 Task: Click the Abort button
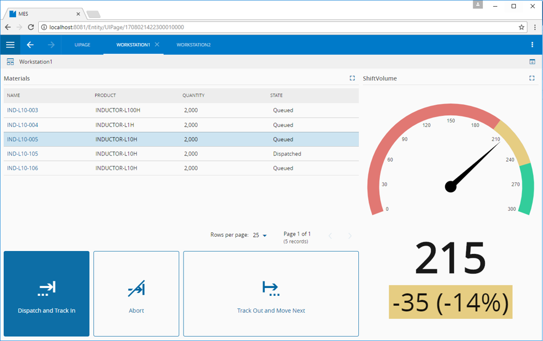(x=136, y=294)
